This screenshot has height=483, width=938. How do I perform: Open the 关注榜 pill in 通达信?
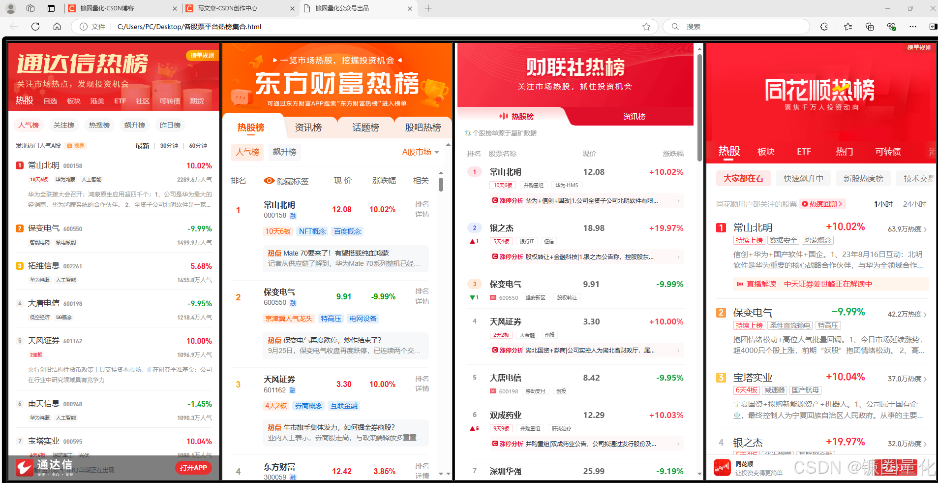coord(64,125)
